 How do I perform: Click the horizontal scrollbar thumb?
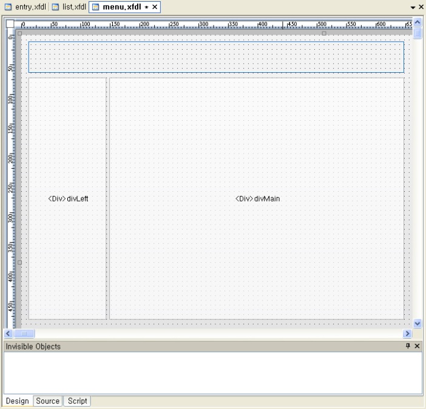pyautogui.click(x=24, y=334)
